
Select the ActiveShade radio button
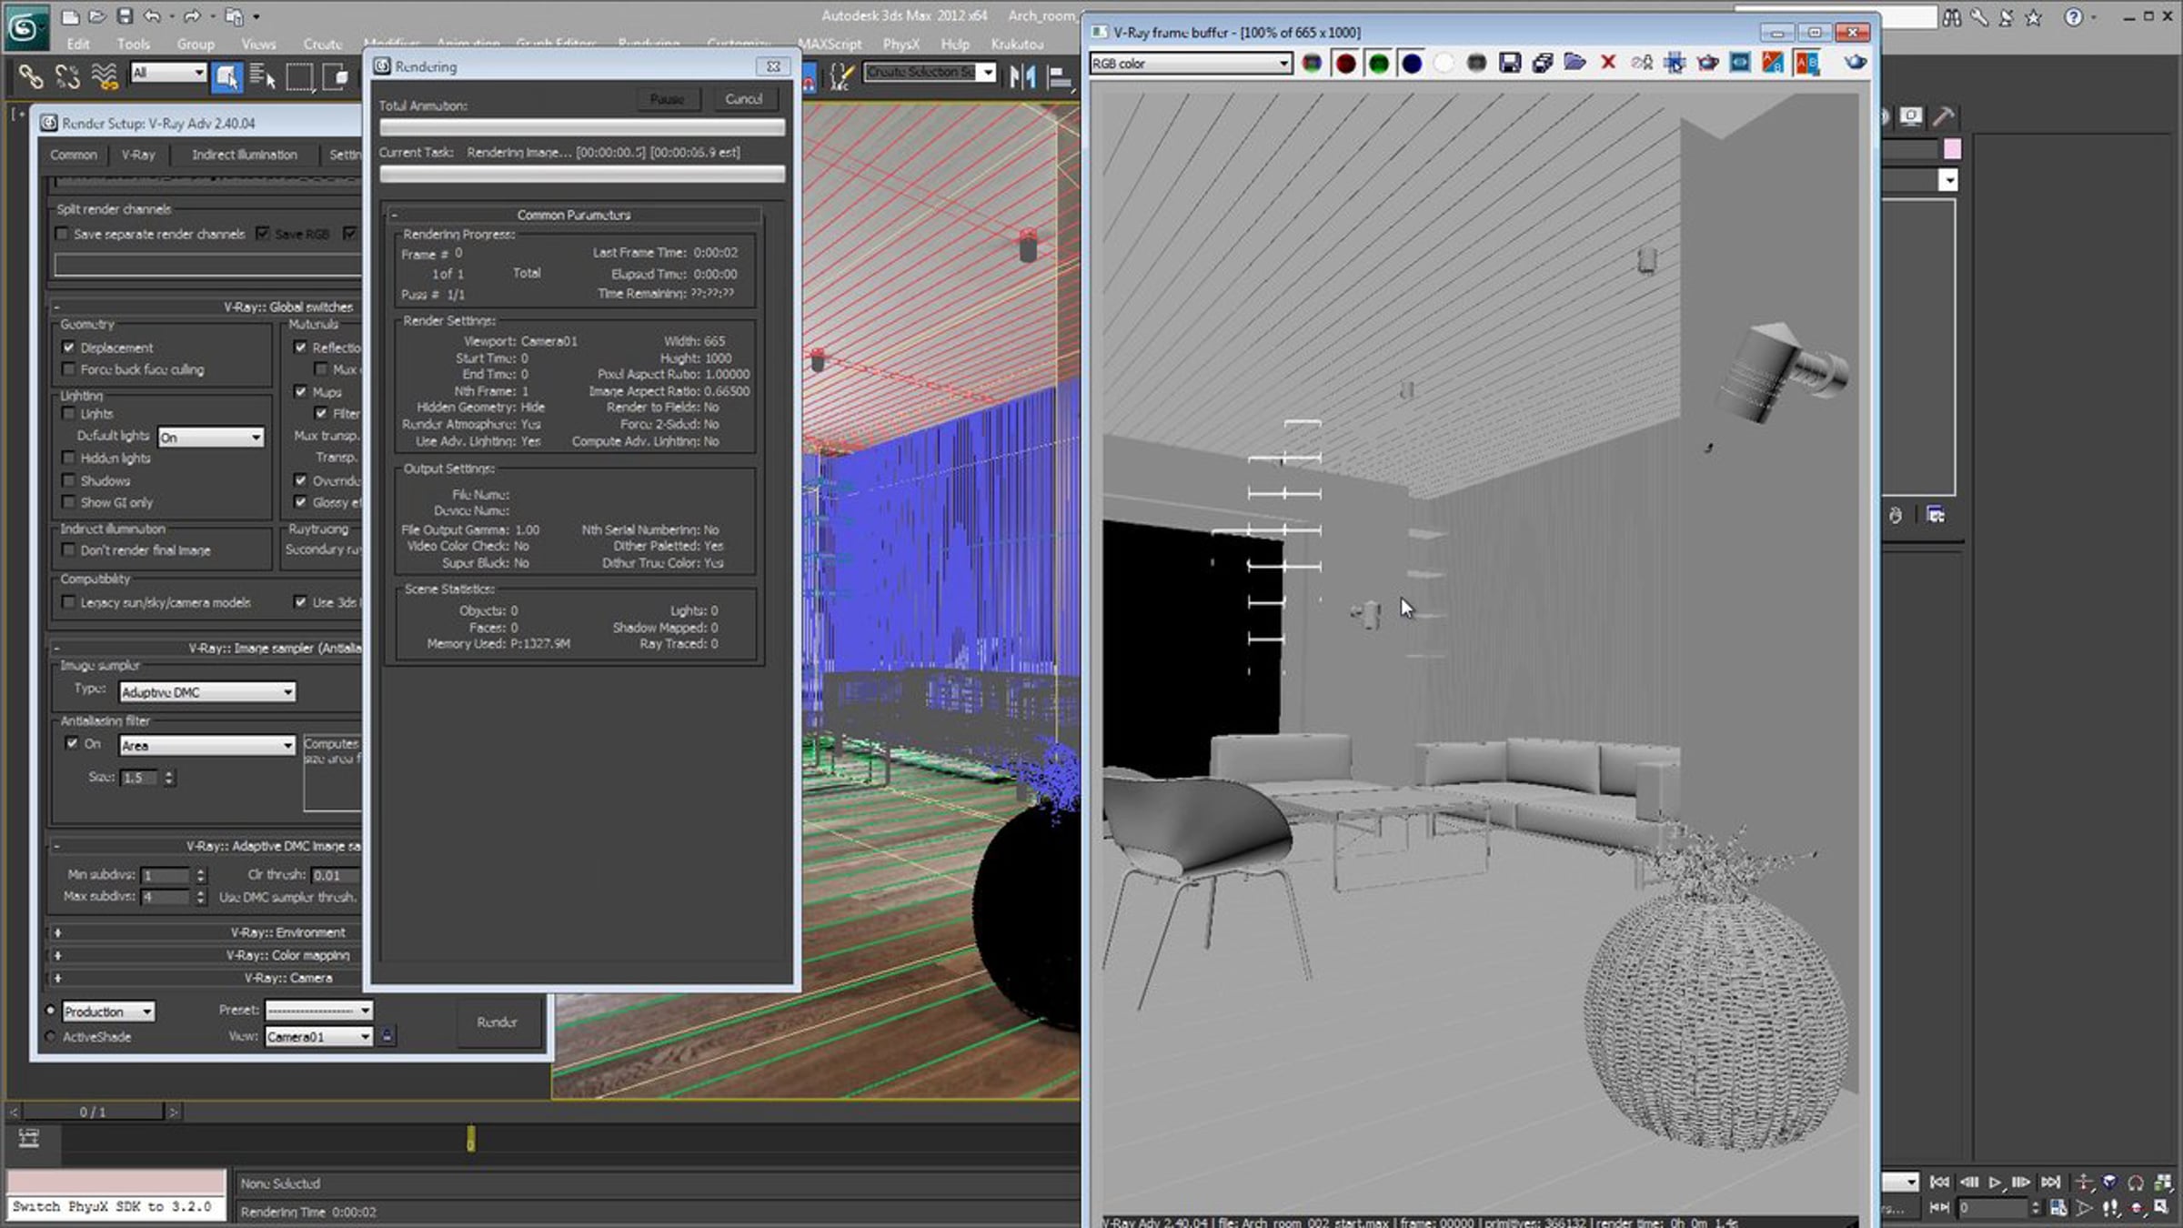pyautogui.click(x=51, y=1037)
